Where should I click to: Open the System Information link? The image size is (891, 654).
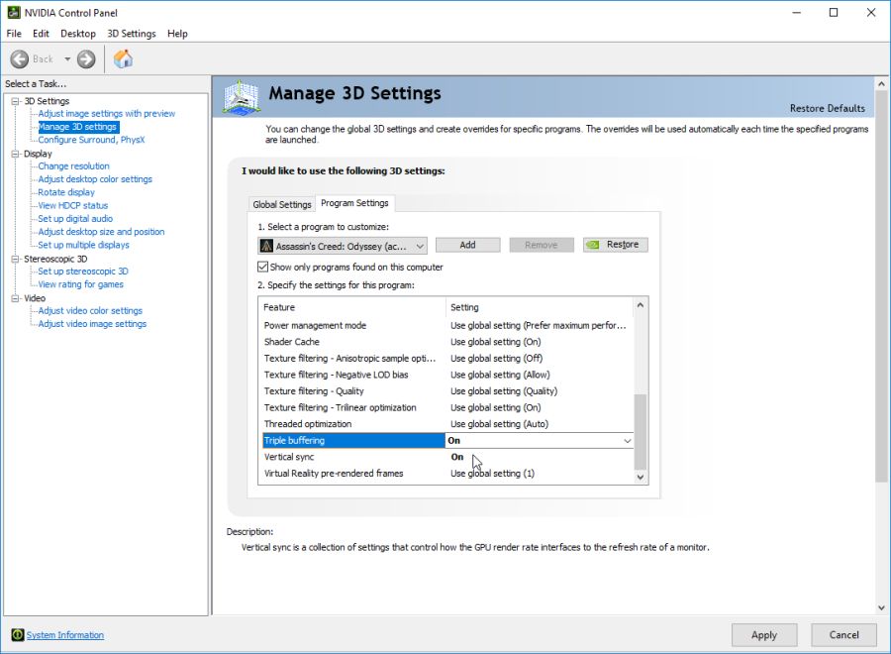click(x=64, y=634)
